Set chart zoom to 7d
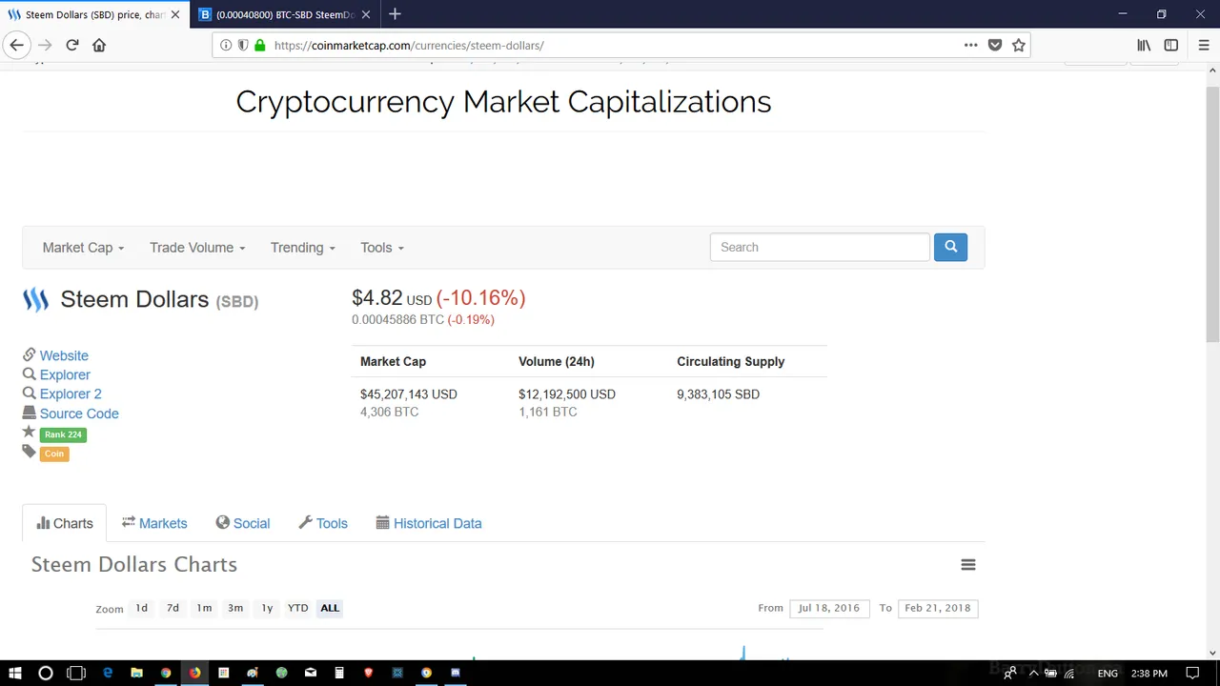Image resolution: width=1220 pixels, height=686 pixels. (173, 608)
